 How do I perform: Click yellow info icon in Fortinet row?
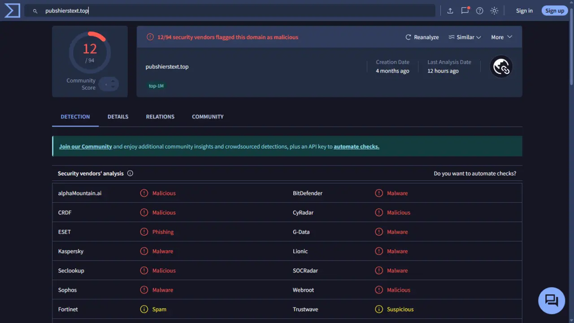tap(144, 309)
